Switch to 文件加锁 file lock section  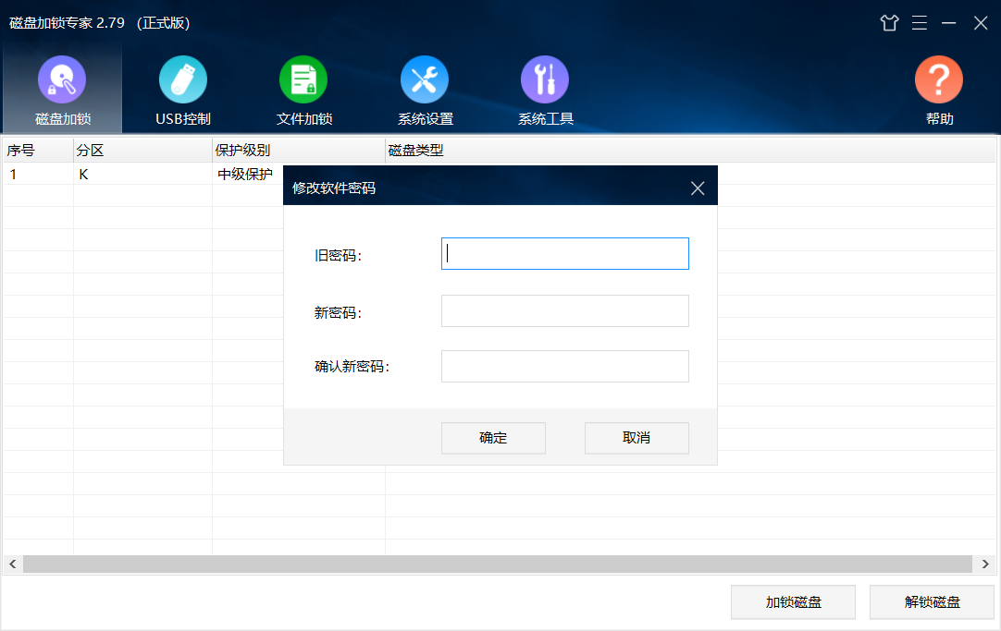click(x=303, y=90)
